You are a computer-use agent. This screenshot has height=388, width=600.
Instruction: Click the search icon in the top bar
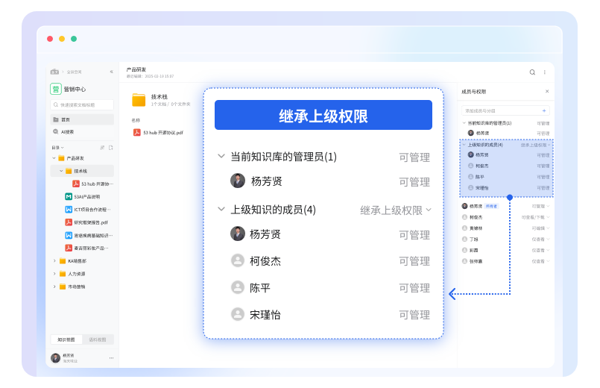click(x=532, y=72)
